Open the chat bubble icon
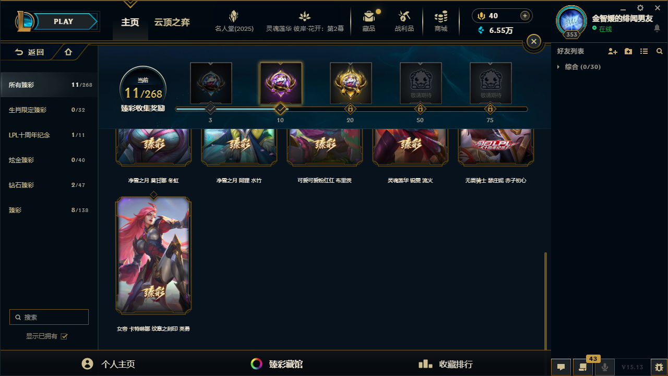 tap(561, 367)
